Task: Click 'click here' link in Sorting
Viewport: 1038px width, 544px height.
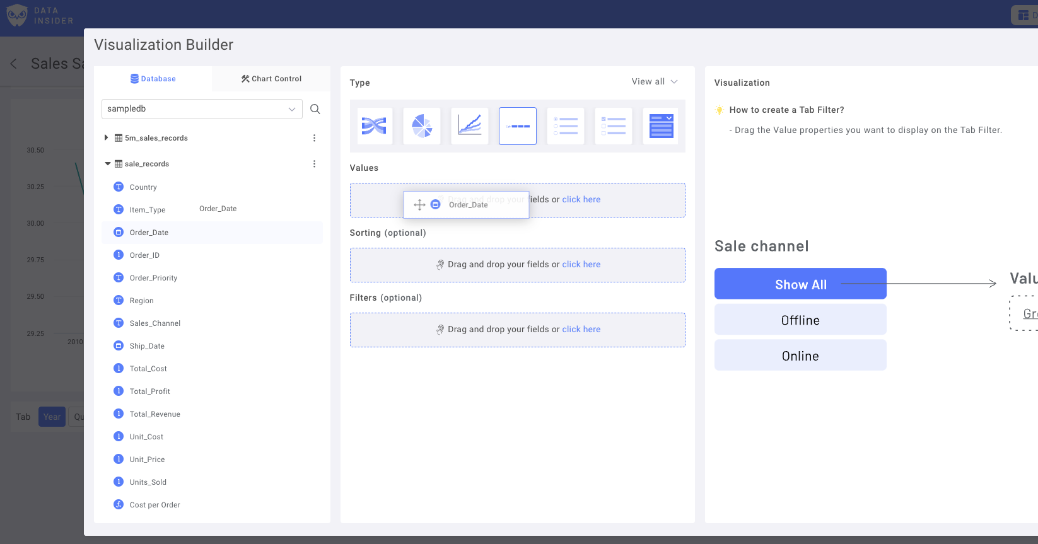Action: click(581, 265)
